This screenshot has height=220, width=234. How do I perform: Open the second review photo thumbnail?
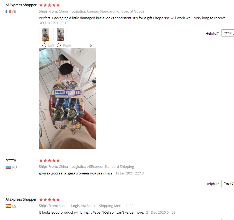pyautogui.click(x=60, y=34)
